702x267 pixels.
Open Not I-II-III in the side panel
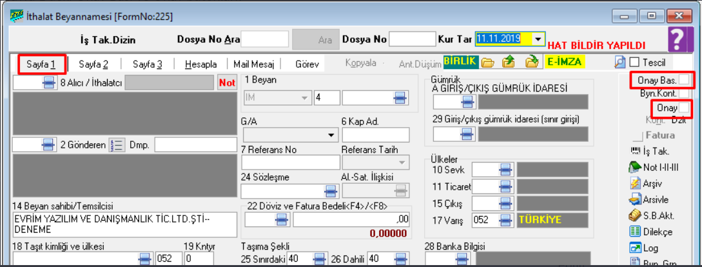pyautogui.click(x=654, y=167)
